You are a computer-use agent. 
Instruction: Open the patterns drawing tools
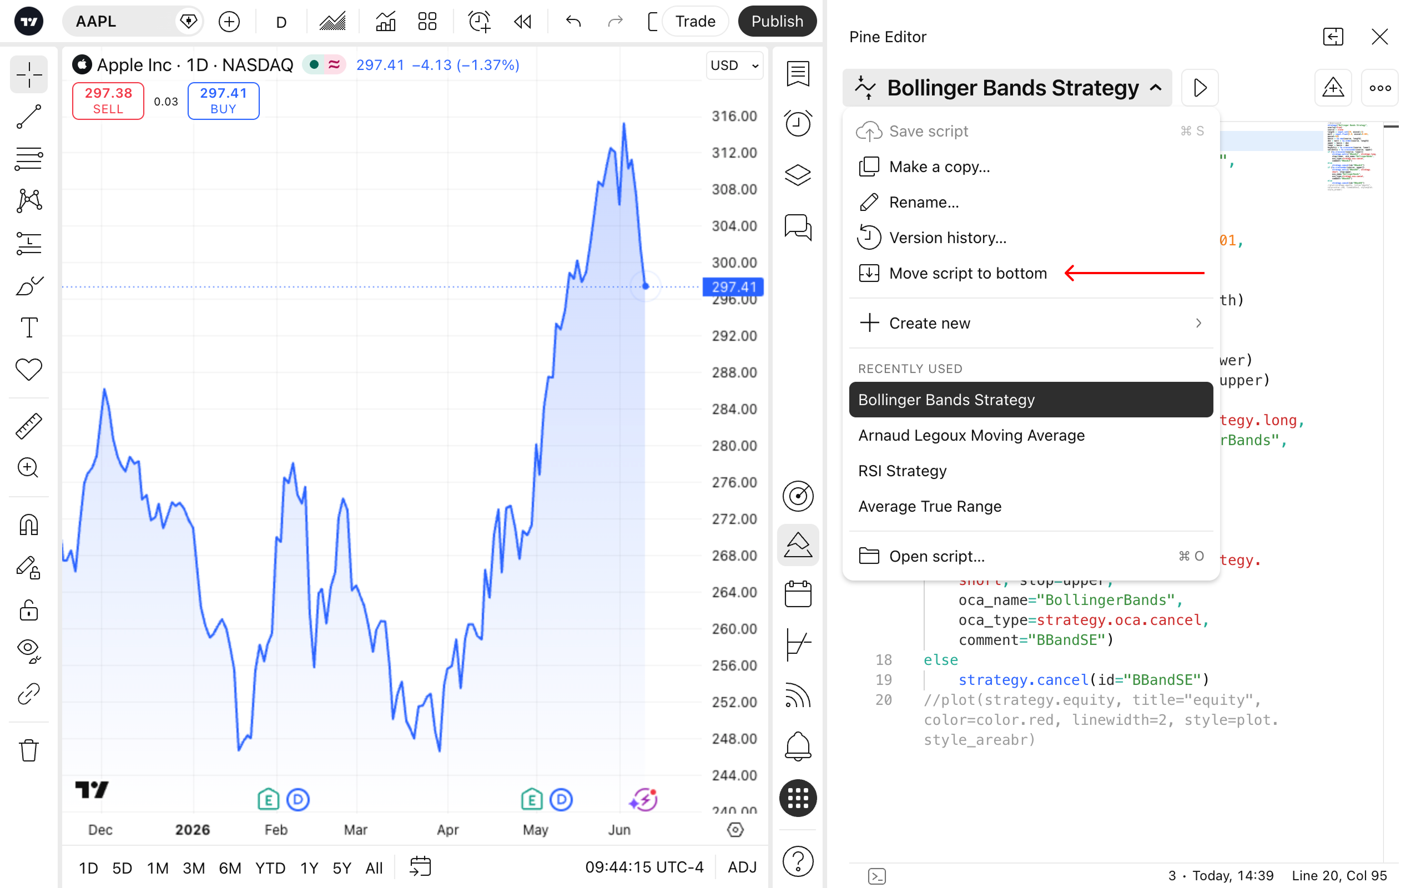[29, 201]
